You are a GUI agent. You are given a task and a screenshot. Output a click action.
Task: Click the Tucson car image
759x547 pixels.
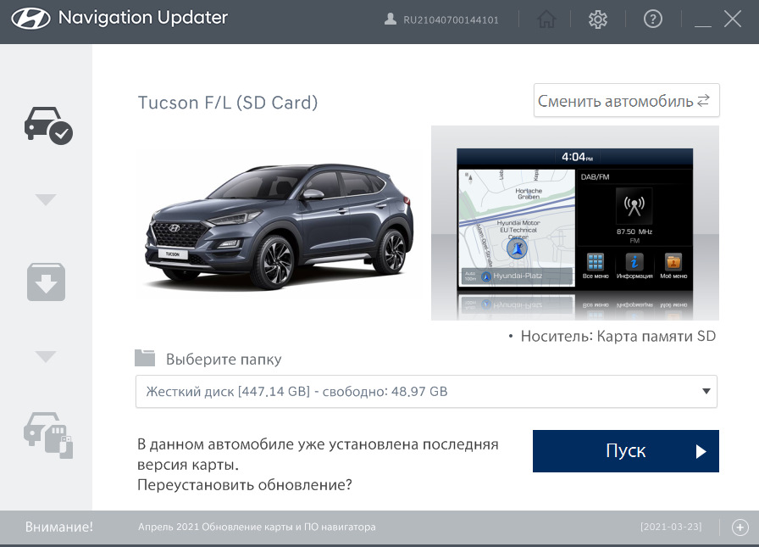click(279, 226)
